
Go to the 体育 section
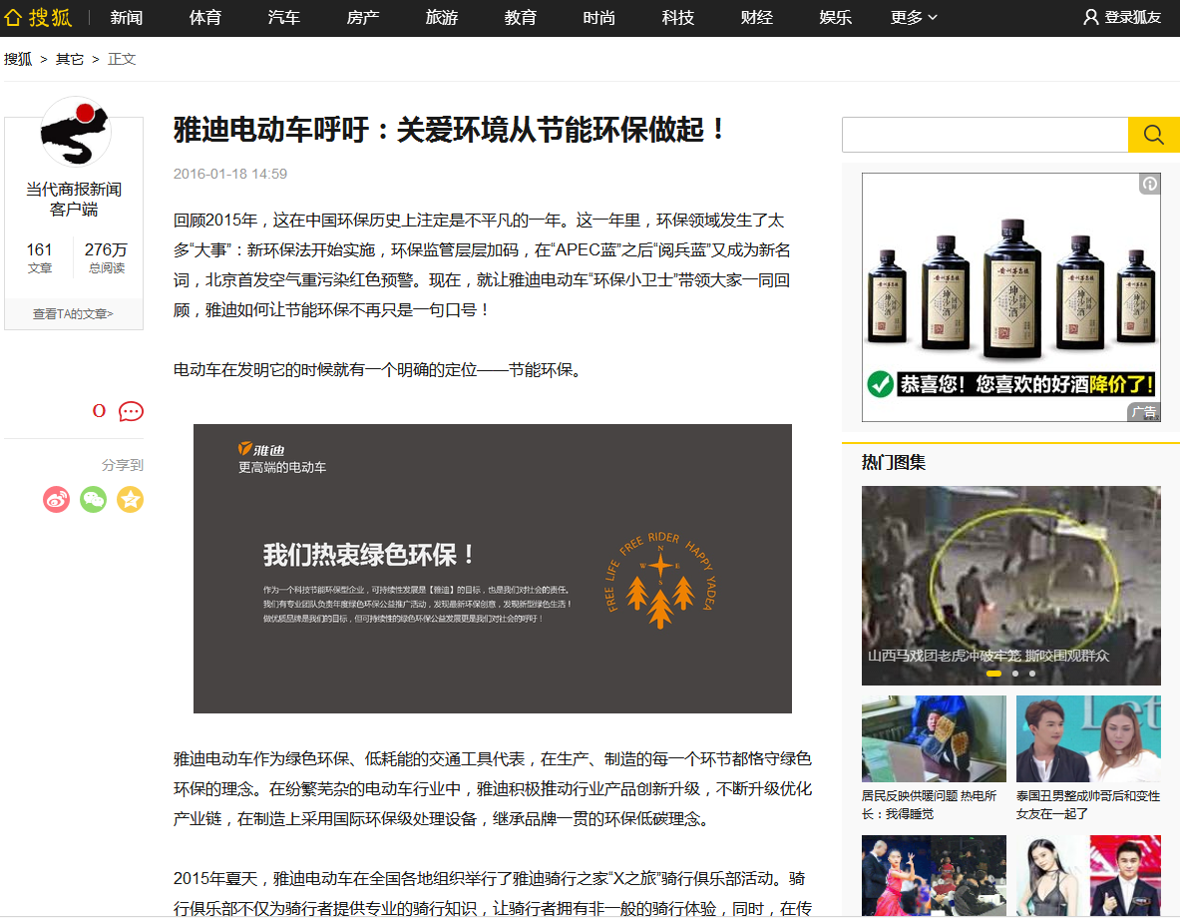coord(205,17)
